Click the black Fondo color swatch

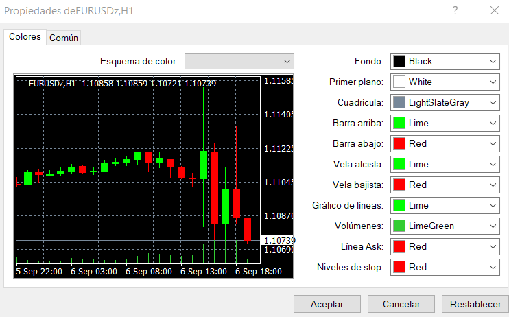(399, 61)
